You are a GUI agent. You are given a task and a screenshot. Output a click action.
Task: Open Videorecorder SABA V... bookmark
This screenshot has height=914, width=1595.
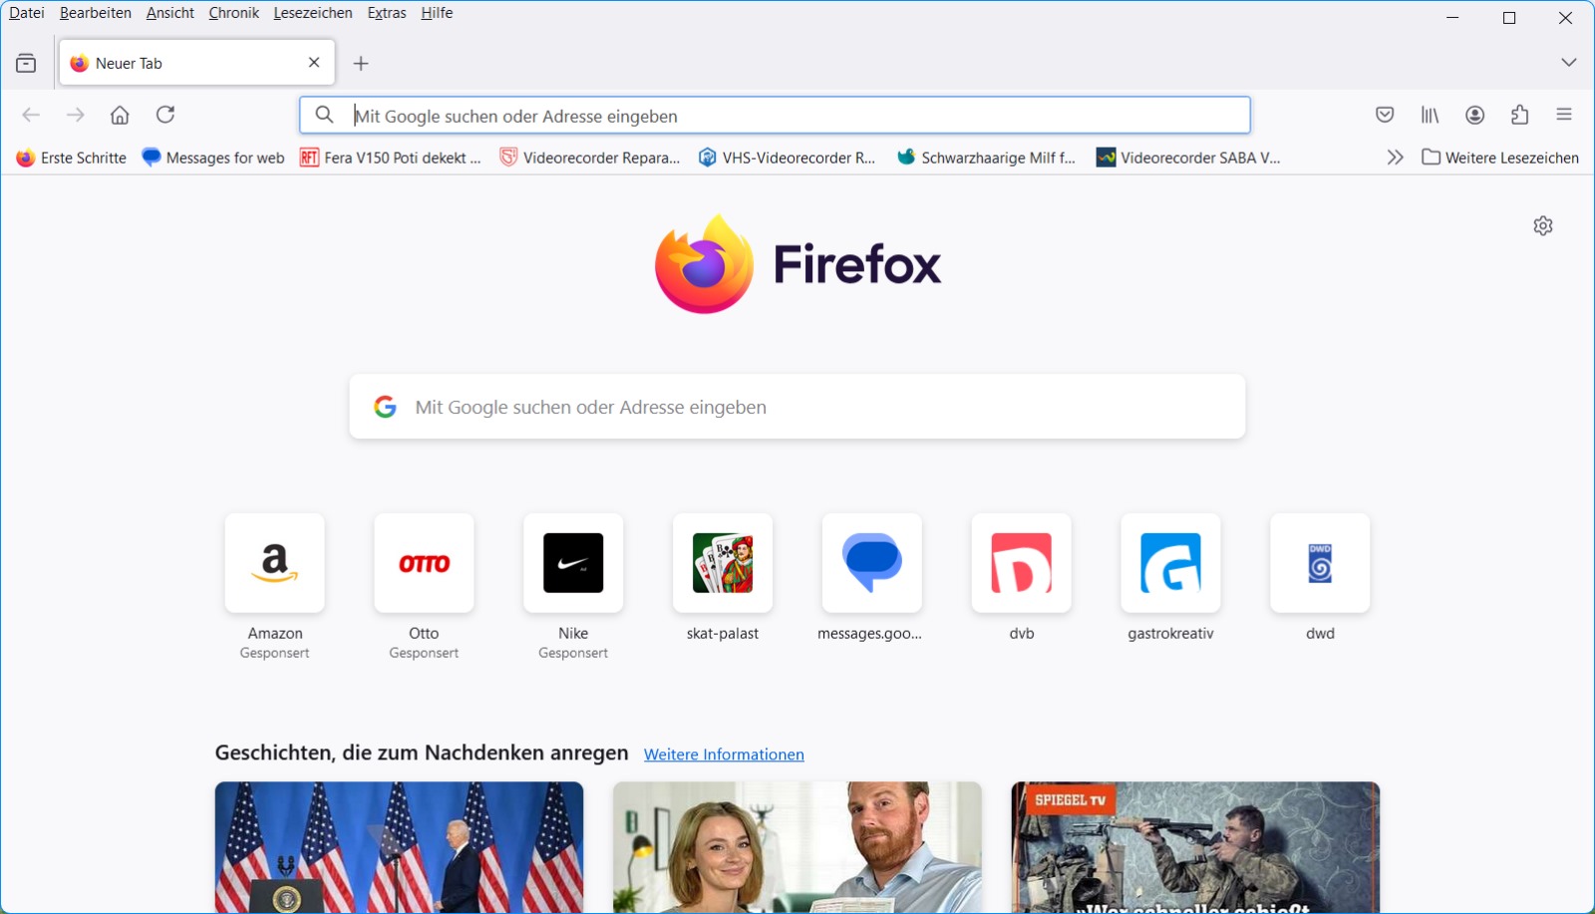[x=1188, y=157]
